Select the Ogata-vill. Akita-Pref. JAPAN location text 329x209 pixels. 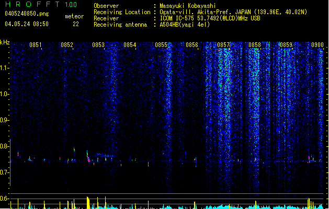233,12
